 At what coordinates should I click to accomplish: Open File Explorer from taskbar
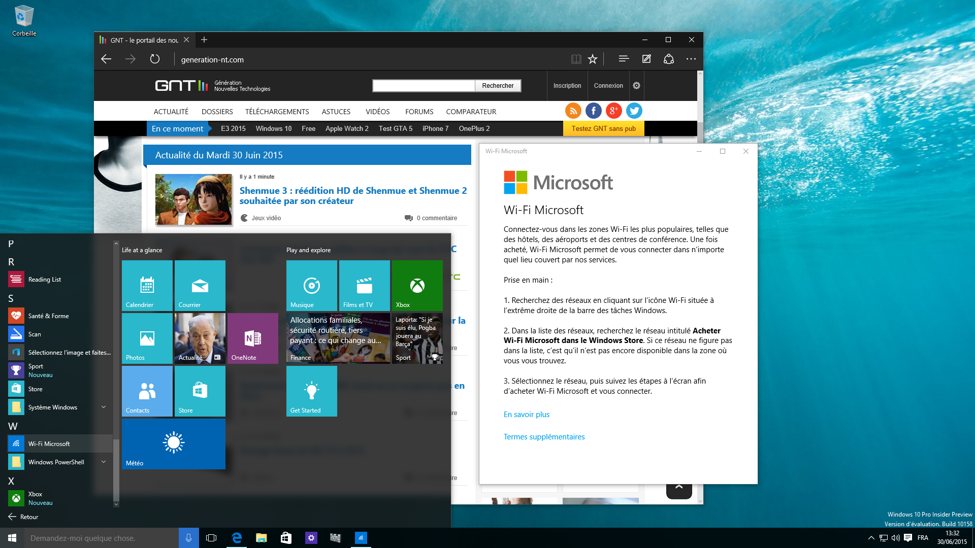261,538
